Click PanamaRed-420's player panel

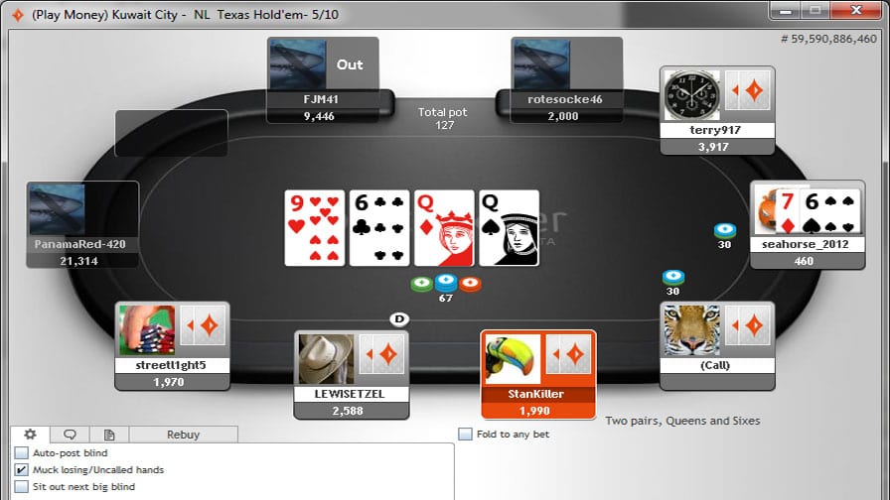pyautogui.click(x=82, y=225)
